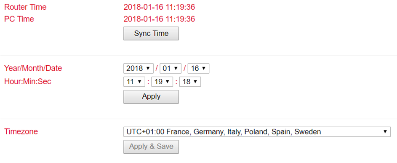The width and height of the screenshot is (397, 163).
Task: Click the PC Time timestamp value
Action: pyautogui.click(x=159, y=19)
